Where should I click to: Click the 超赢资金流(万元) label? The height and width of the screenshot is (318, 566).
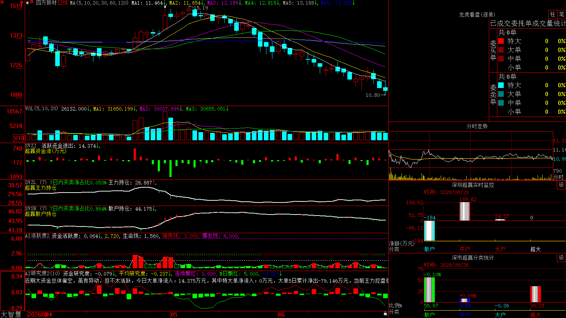point(46,151)
